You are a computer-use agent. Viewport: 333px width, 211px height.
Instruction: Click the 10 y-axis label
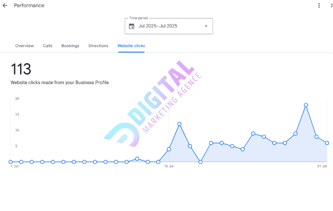coord(17,130)
